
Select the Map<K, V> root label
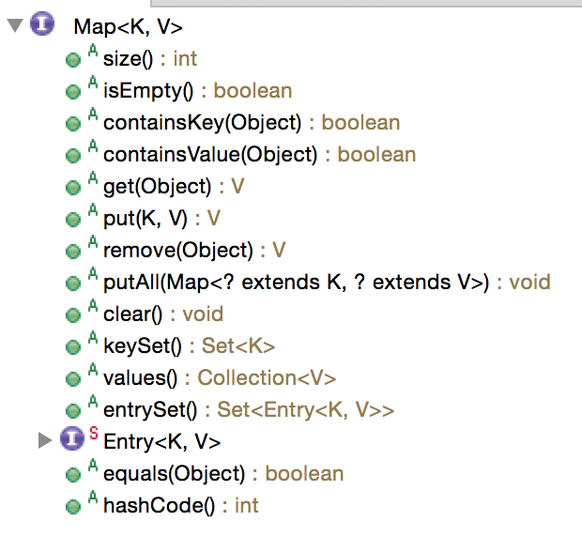[128, 27]
